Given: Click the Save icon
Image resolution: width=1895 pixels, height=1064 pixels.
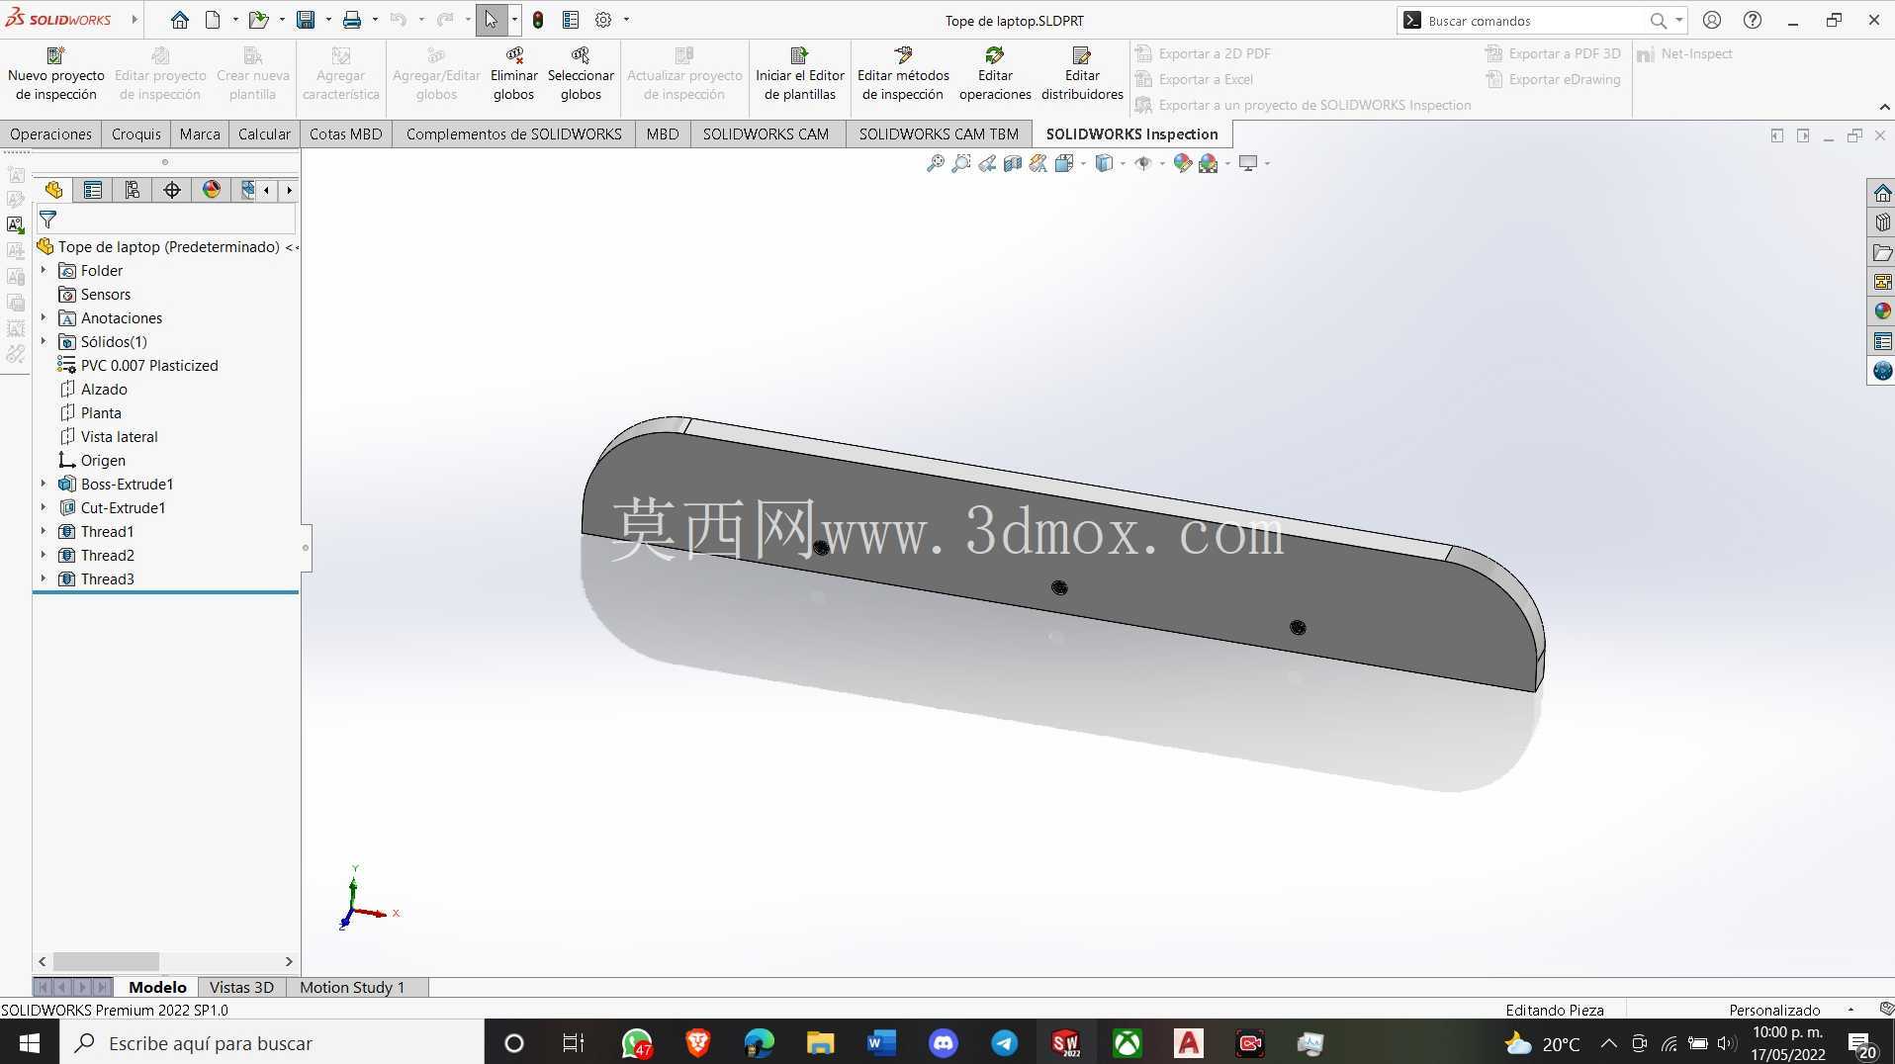Looking at the screenshot, I should tap(306, 20).
